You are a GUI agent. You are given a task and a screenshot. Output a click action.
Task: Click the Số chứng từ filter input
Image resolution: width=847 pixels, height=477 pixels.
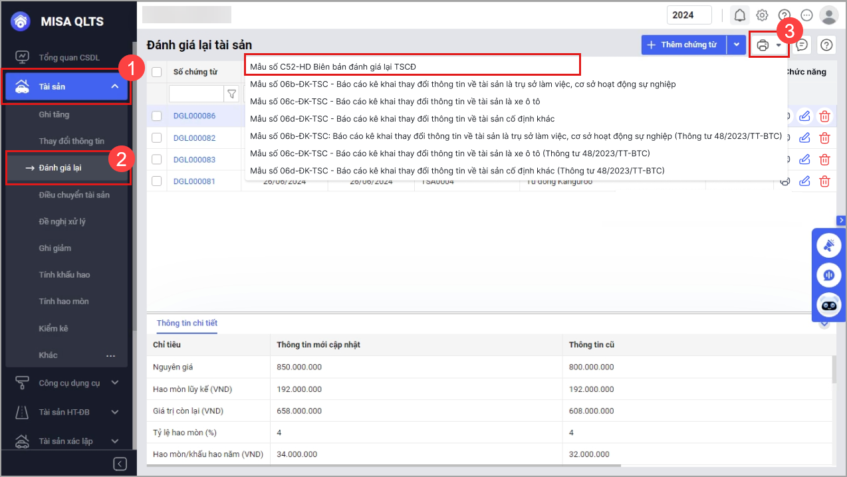pos(196,94)
